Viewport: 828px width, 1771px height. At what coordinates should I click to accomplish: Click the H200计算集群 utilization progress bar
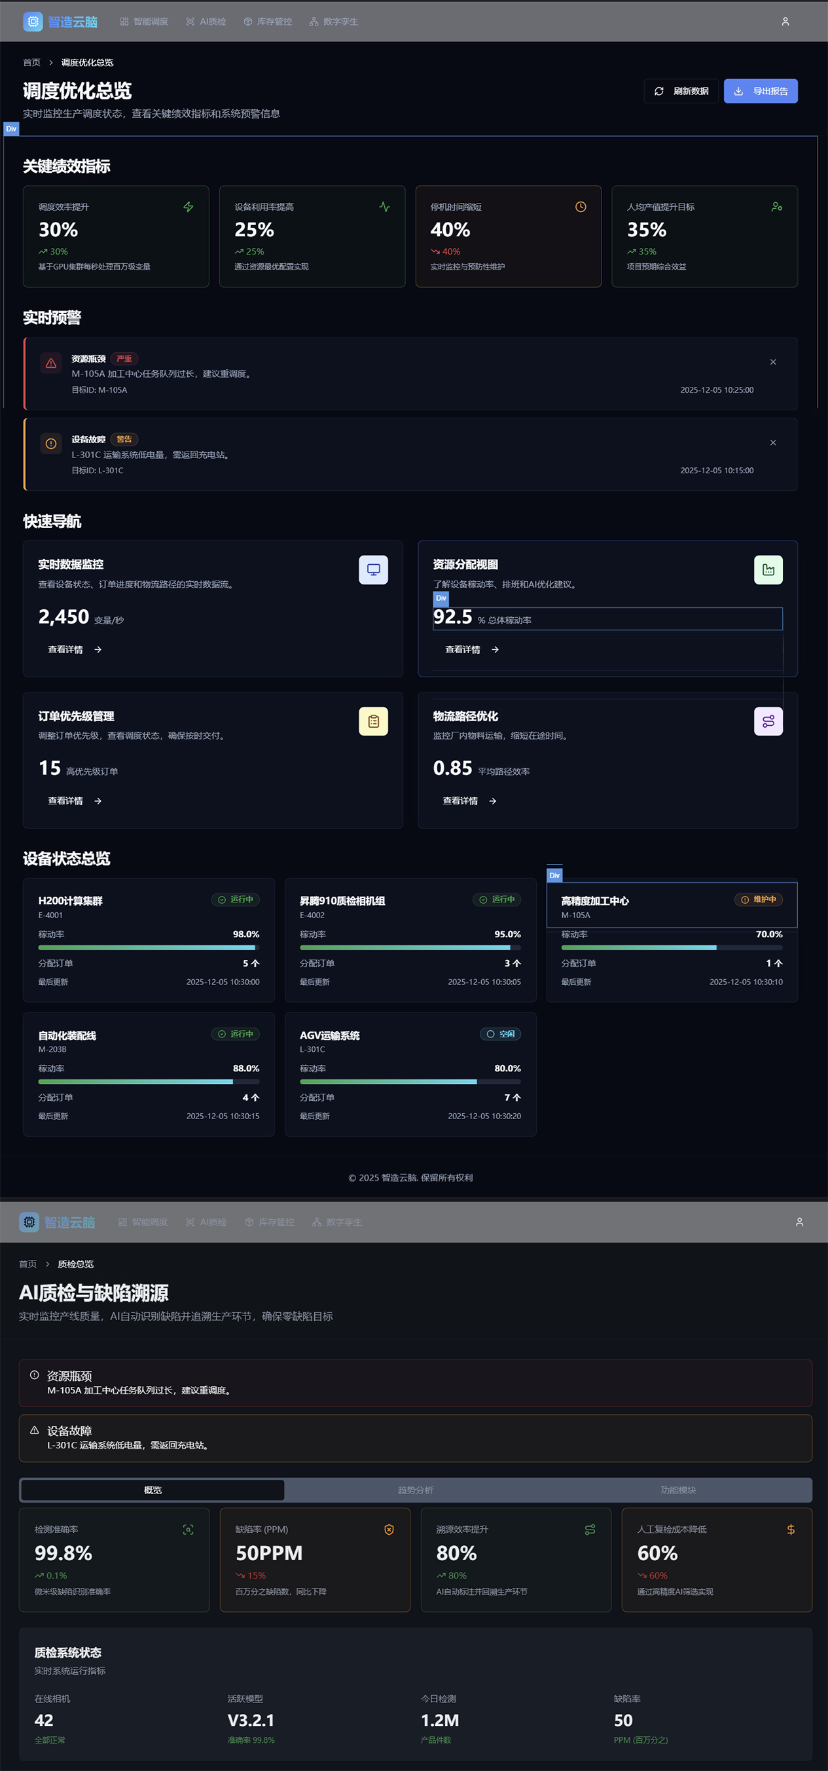point(149,948)
